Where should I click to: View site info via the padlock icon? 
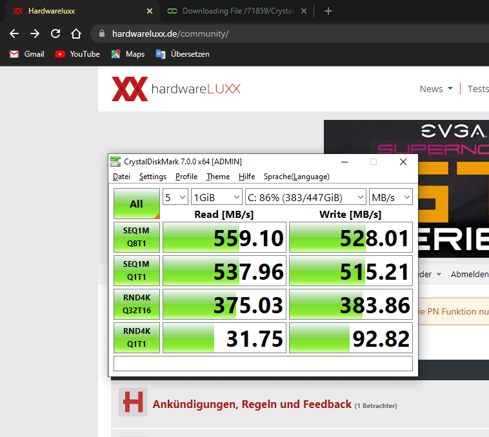point(102,34)
